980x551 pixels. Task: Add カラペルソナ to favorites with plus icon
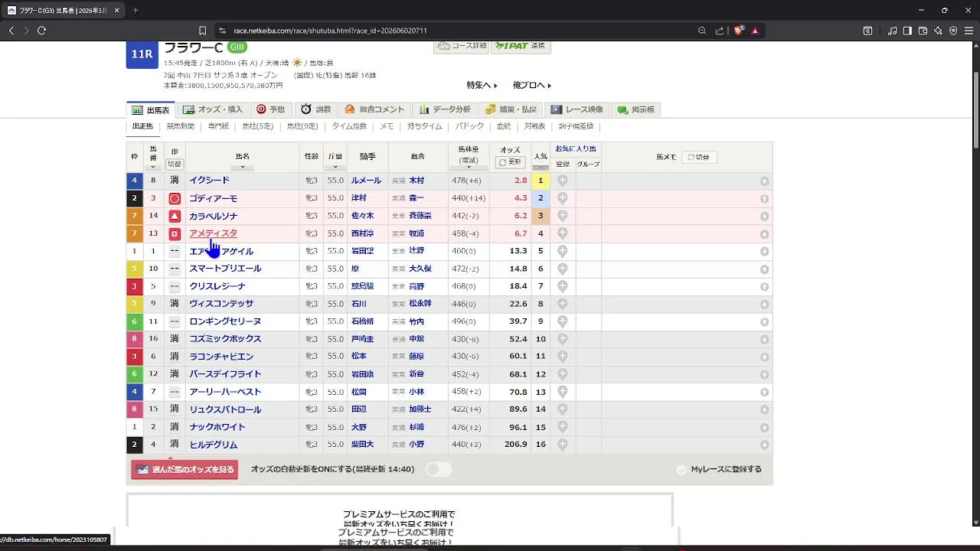pos(562,216)
